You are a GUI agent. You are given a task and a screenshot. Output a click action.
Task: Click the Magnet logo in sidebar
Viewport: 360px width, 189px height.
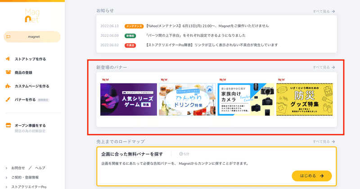point(32,16)
